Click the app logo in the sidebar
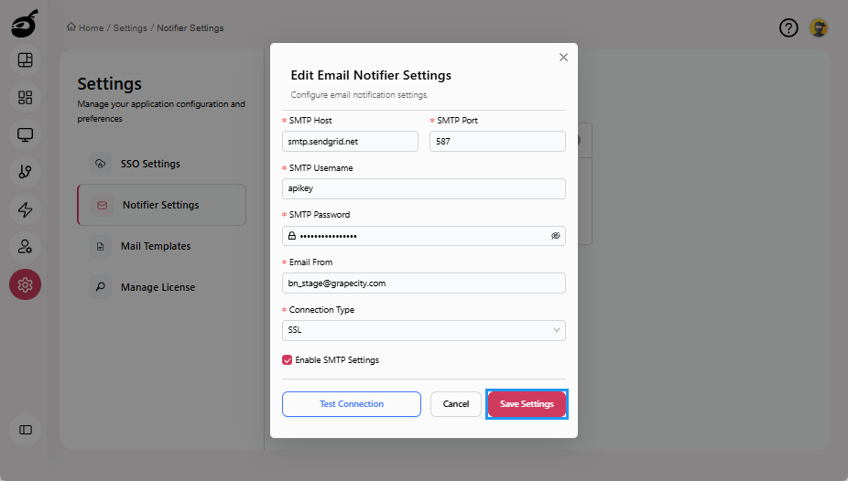This screenshot has width=848, height=481. point(25,24)
